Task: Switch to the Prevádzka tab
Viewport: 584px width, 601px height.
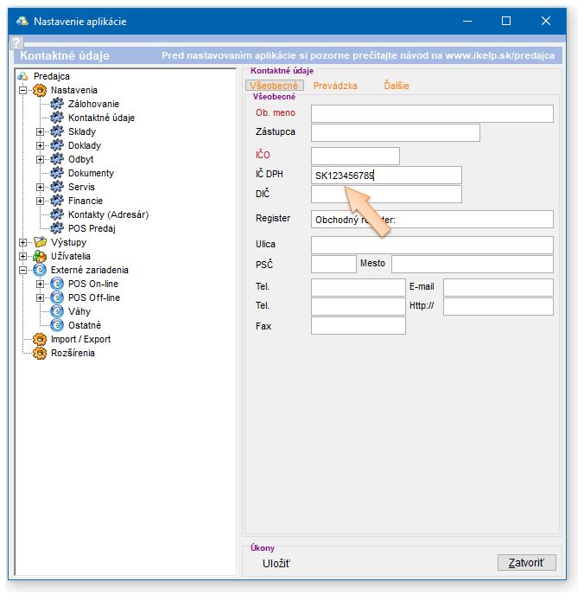Action: click(335, 86)
